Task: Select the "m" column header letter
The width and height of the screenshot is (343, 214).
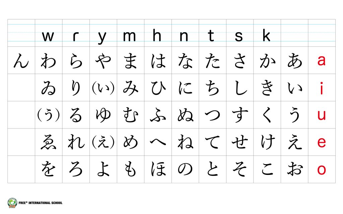Action: (130, 36)
